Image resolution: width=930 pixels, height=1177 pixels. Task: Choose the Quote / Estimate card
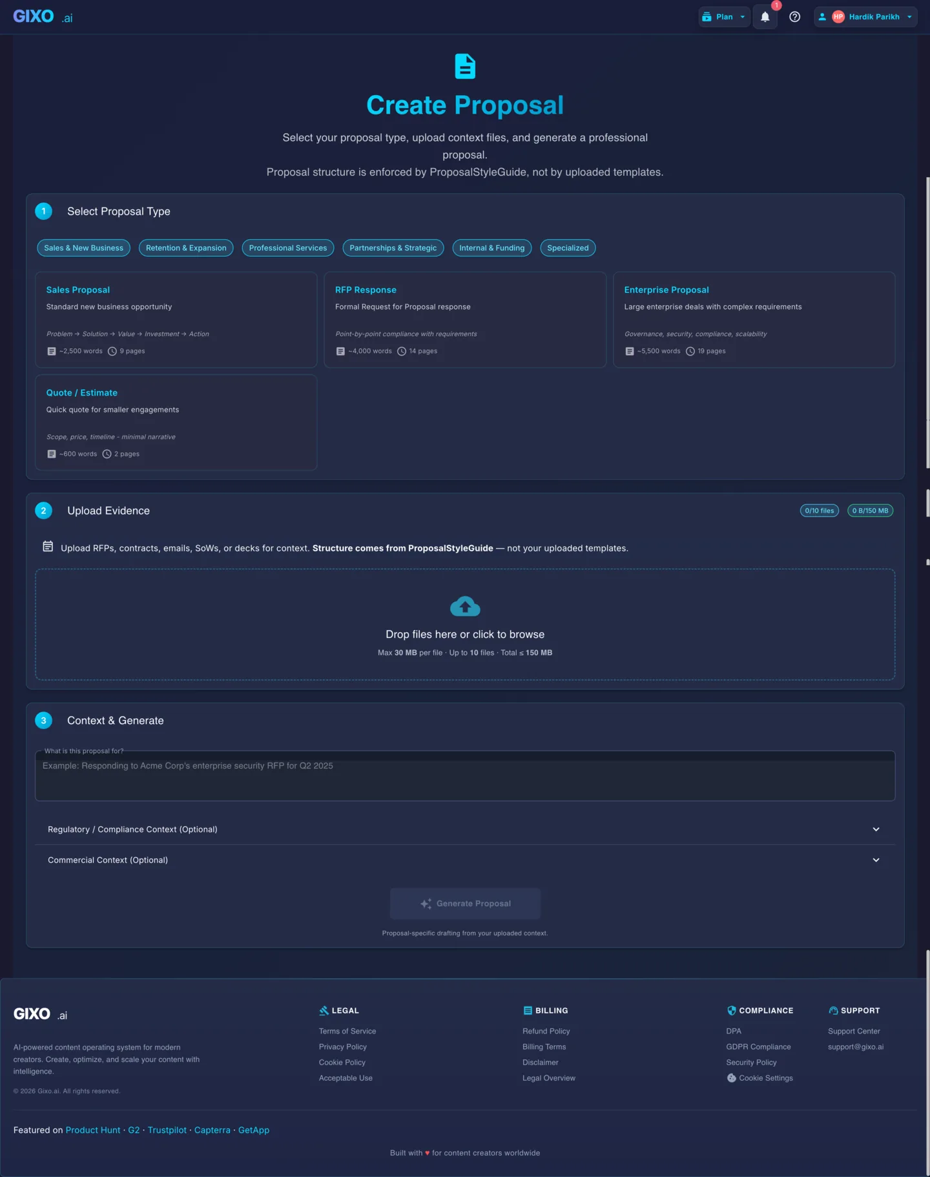click(176, 423)
